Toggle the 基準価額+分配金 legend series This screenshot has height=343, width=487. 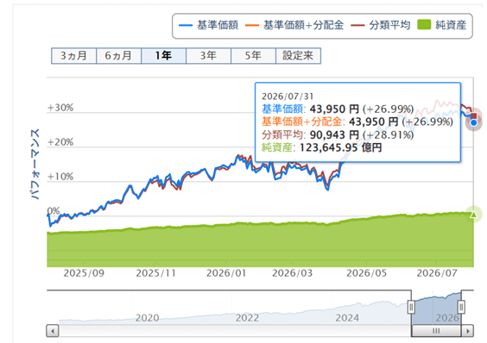coord(294,25)
